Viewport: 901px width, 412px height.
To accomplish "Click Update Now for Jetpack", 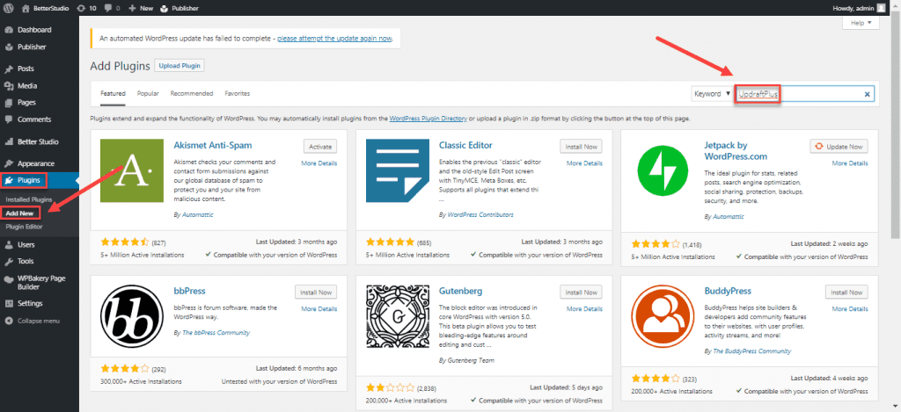I will (839, 147).
